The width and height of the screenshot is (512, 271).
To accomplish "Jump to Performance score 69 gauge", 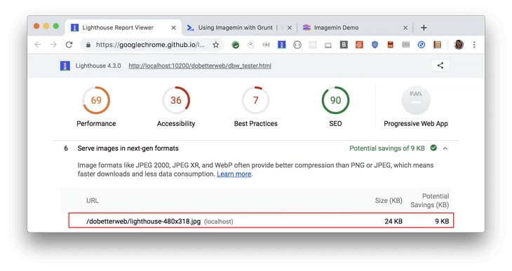I will (96, 100).
